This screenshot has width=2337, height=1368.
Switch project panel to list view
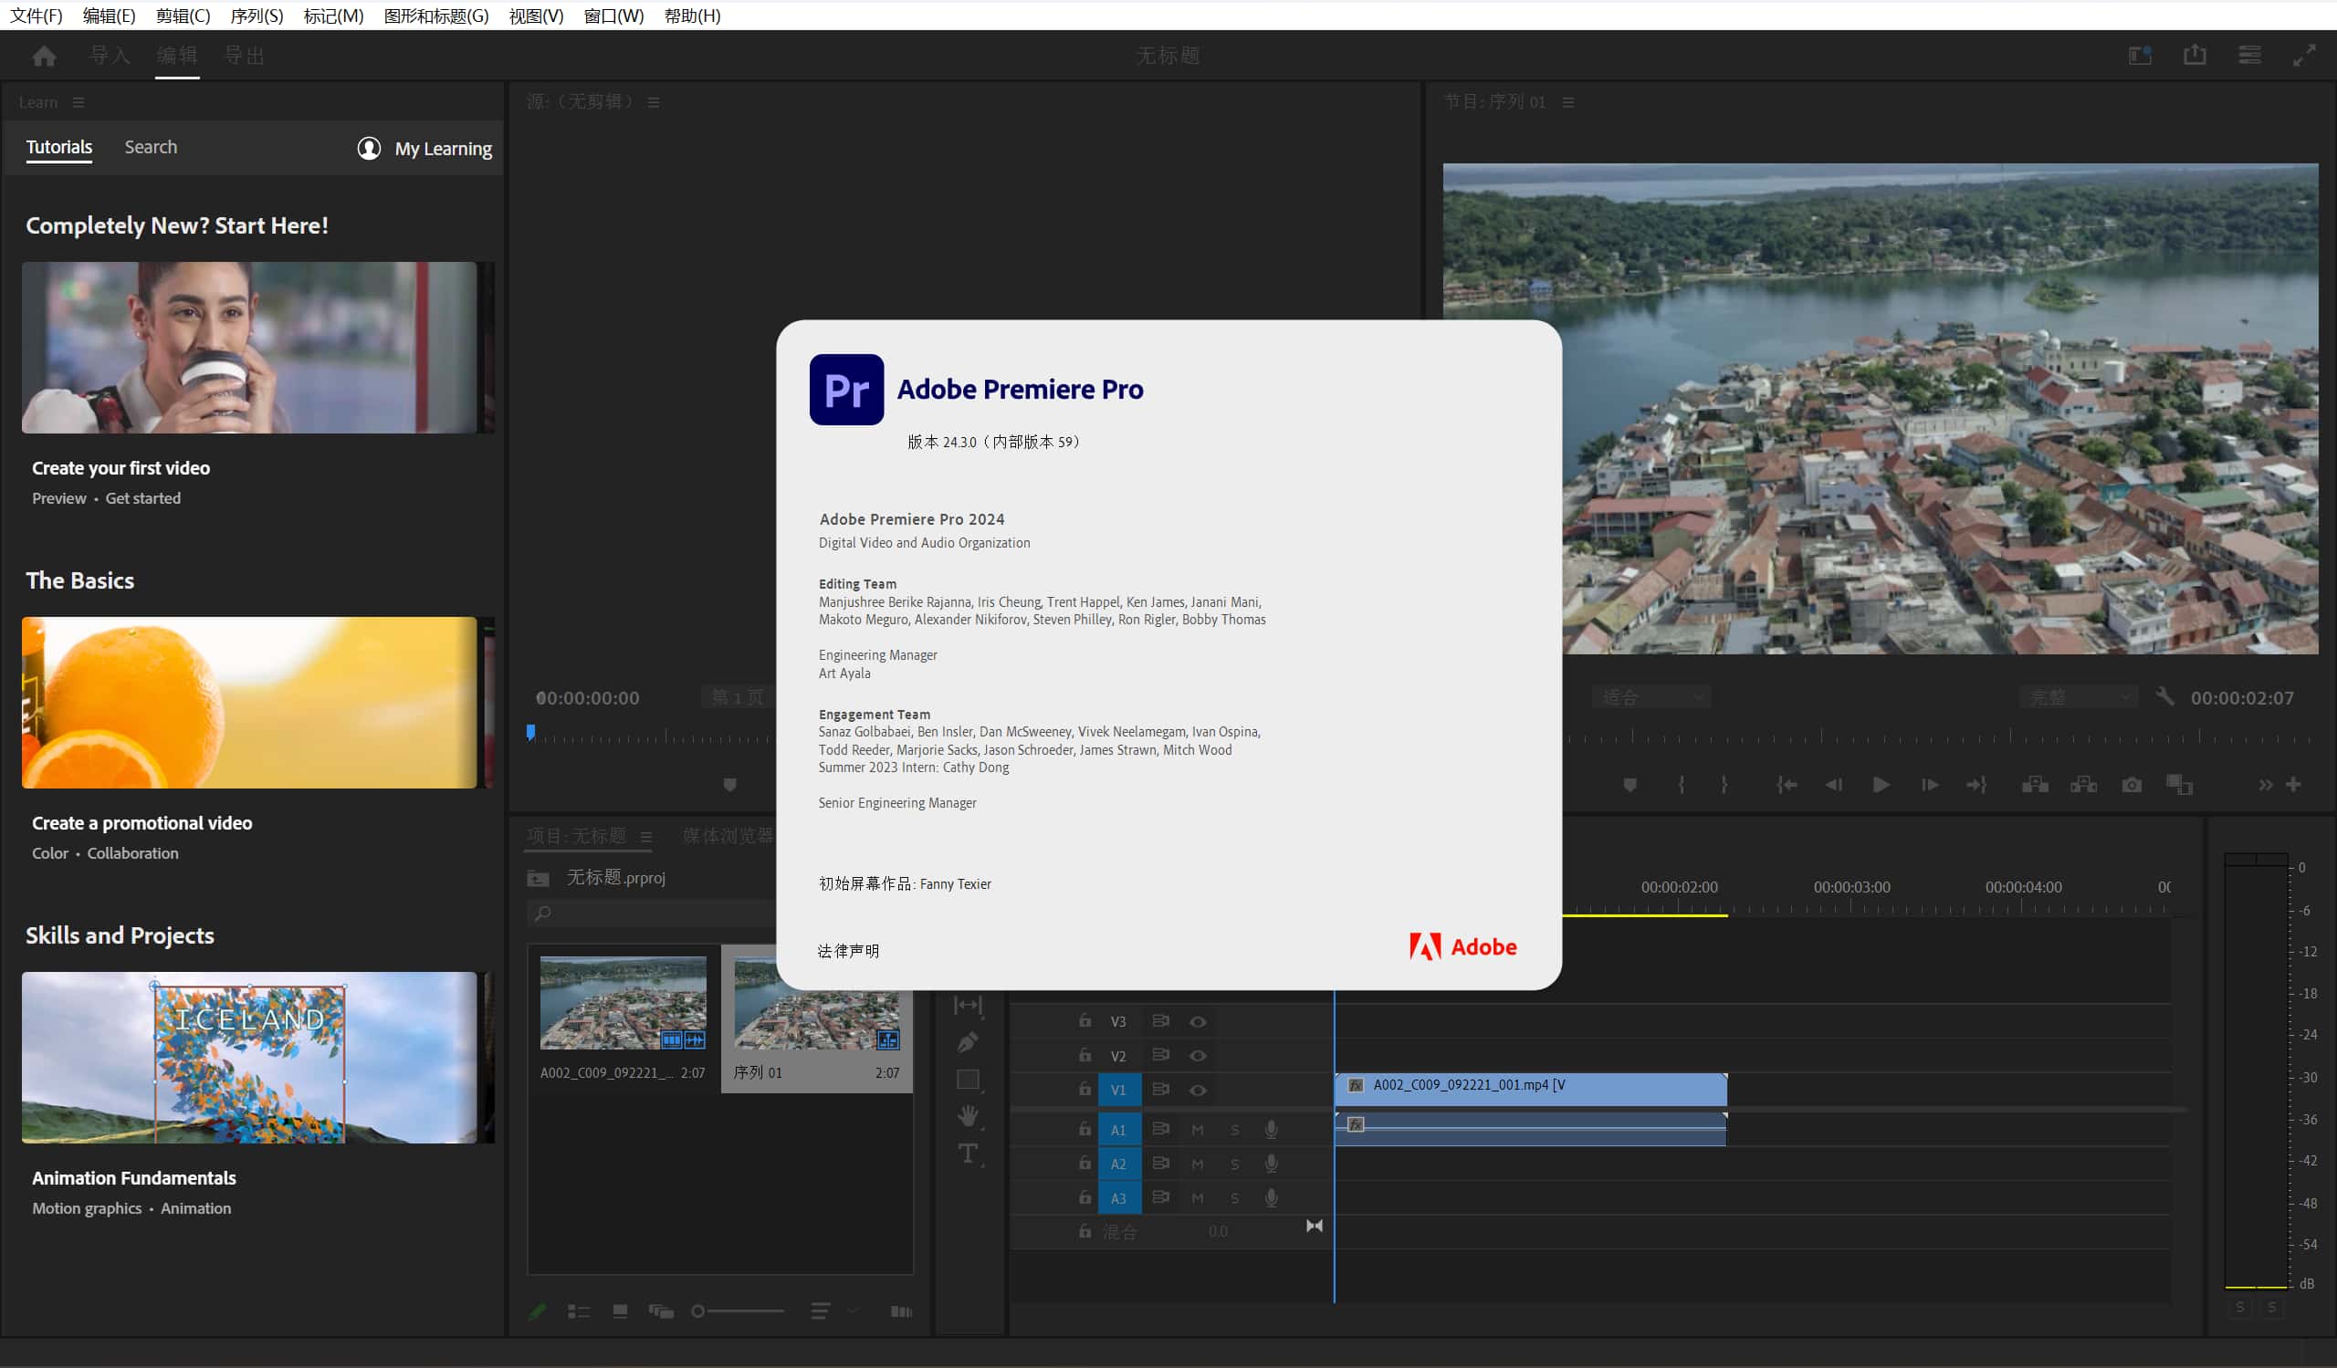coord(579,1311)
